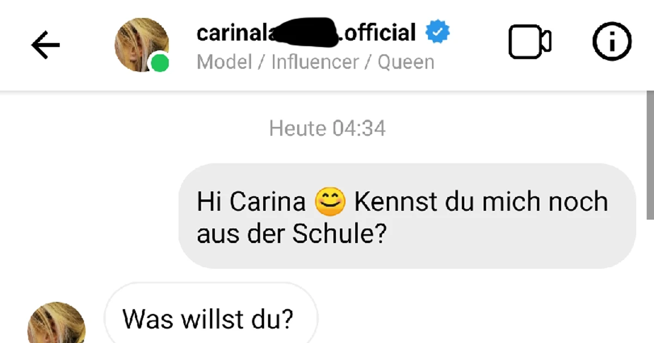Open conversation details via info icon

pyautogui.click(x=612, y=42)
